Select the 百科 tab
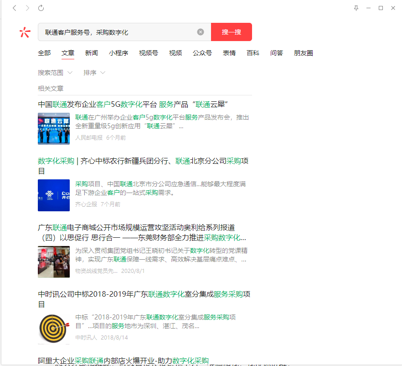Viewport: 402px width, 366px height. (253, 53)
